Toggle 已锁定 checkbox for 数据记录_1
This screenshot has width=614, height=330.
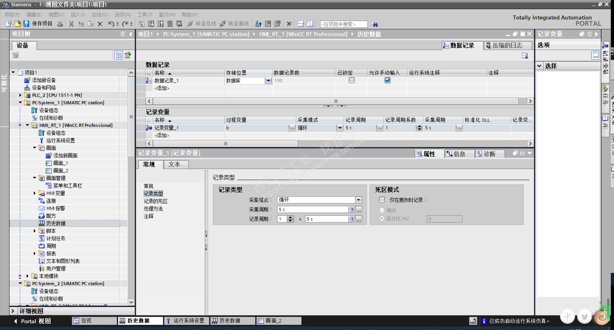point(352,80)
